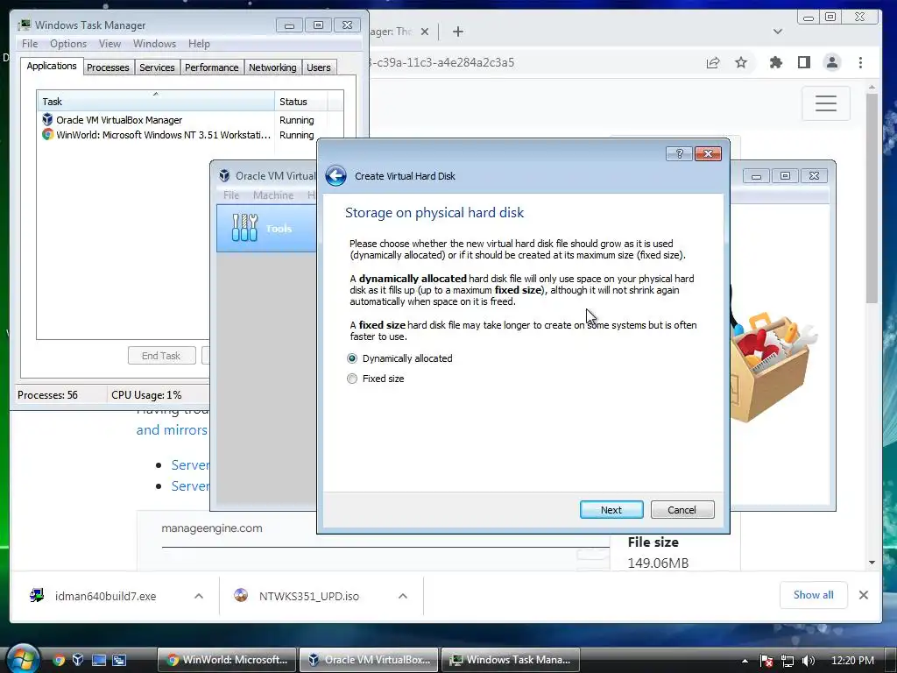Image resolution: width=897 pixels, height=673 pixels.
Task: Click the Action Center flag tray icon
Action: (x=766, y=661)
